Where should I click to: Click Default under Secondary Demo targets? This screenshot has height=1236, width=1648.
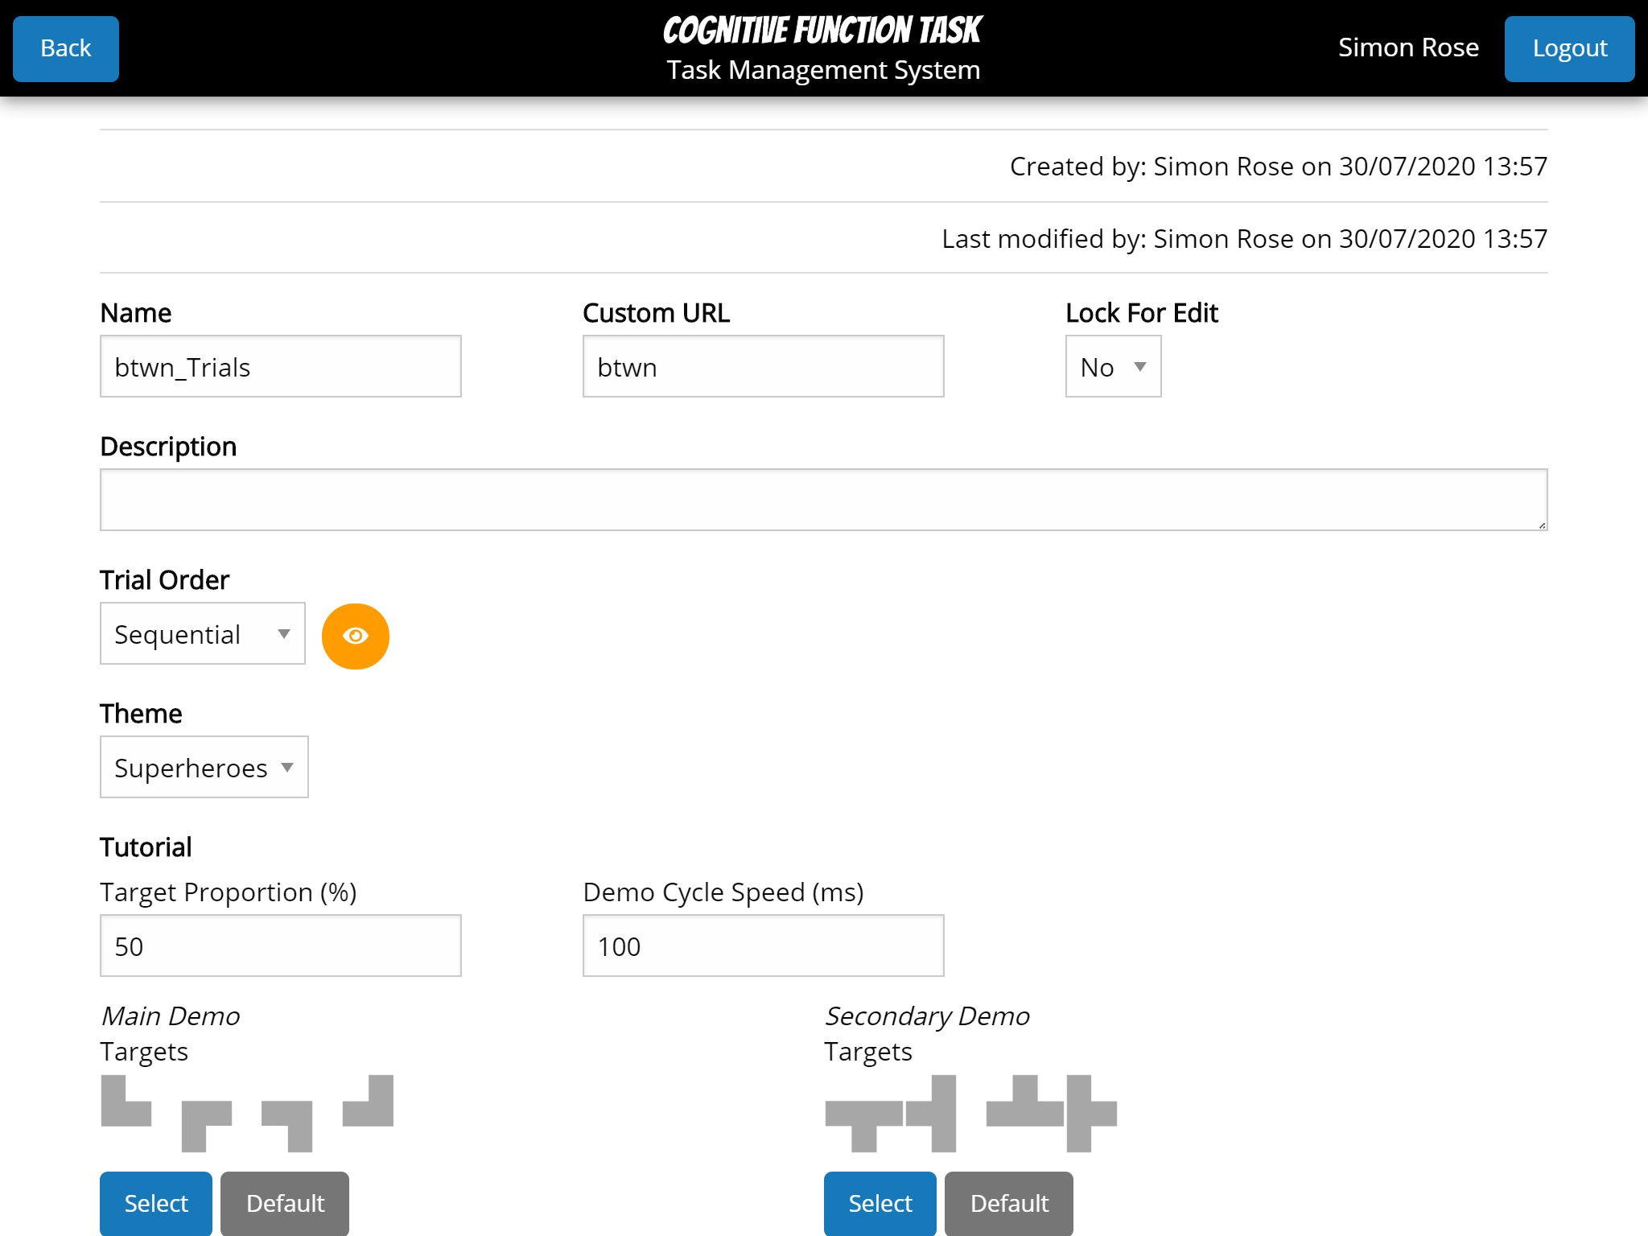[x=1009, y=1203]
